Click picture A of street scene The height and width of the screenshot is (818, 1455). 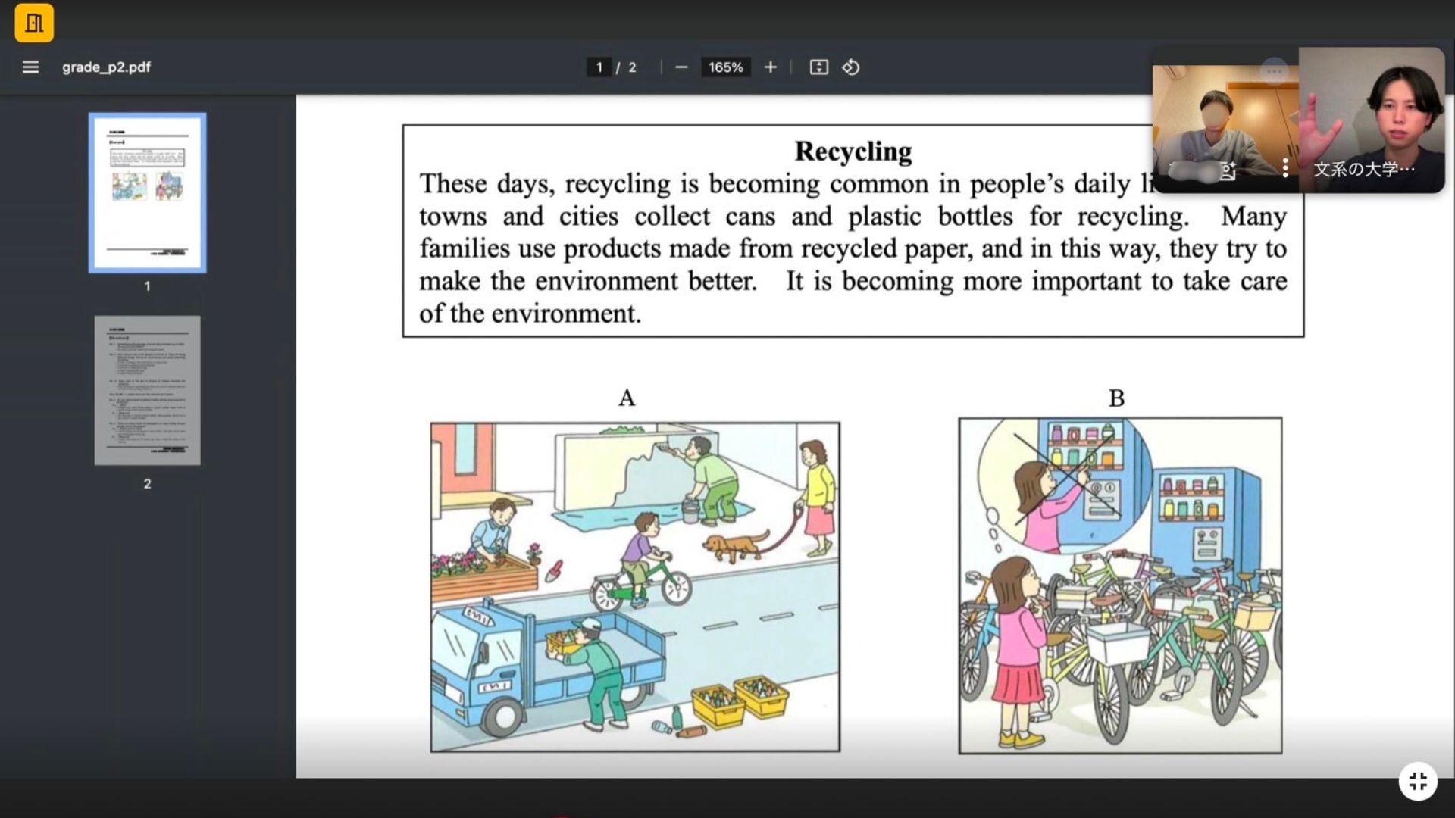coord(634,587)
